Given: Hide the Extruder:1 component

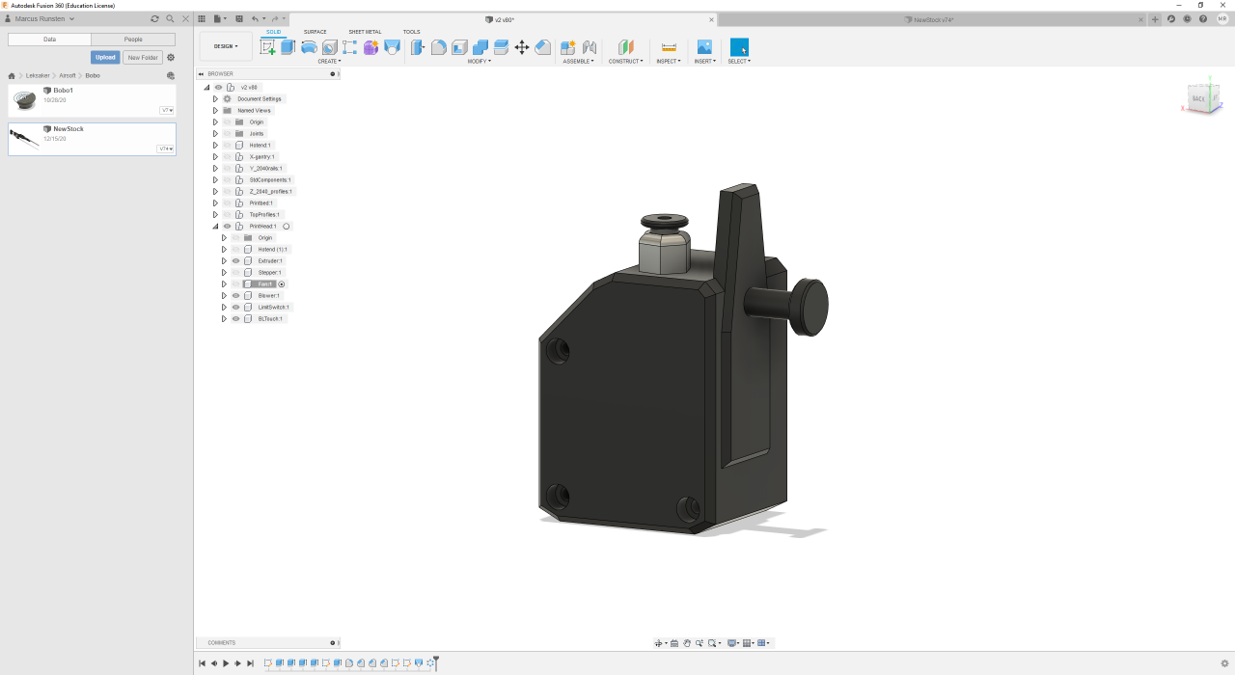Looking at the screenshot, I should (236, 260).
